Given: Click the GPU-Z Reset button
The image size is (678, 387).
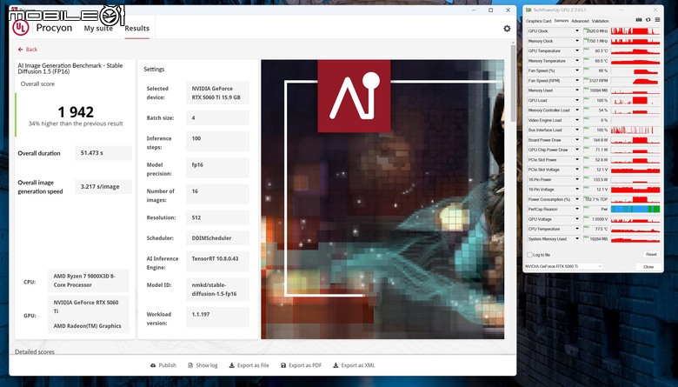Looking at the screenshot, I should (x=651, y=254).
